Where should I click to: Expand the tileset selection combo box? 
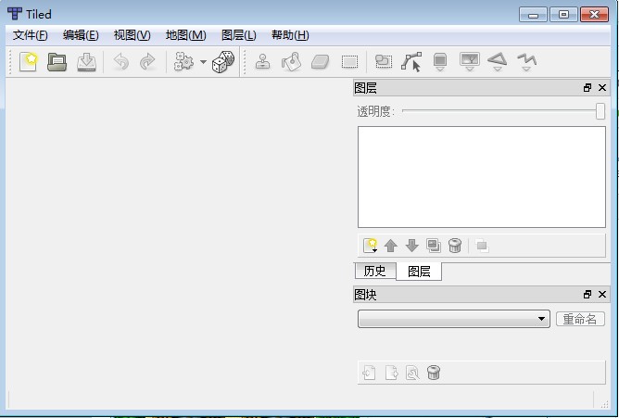pyautogui.click(x=454, y=319)
